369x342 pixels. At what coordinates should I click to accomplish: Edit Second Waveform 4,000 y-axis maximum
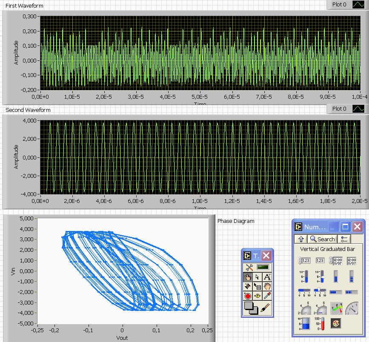(x=30, y=121)
